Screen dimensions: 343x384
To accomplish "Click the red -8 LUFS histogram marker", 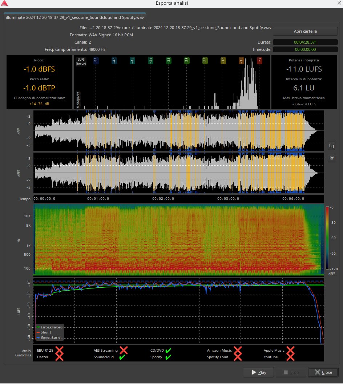I will click(259, 60).
